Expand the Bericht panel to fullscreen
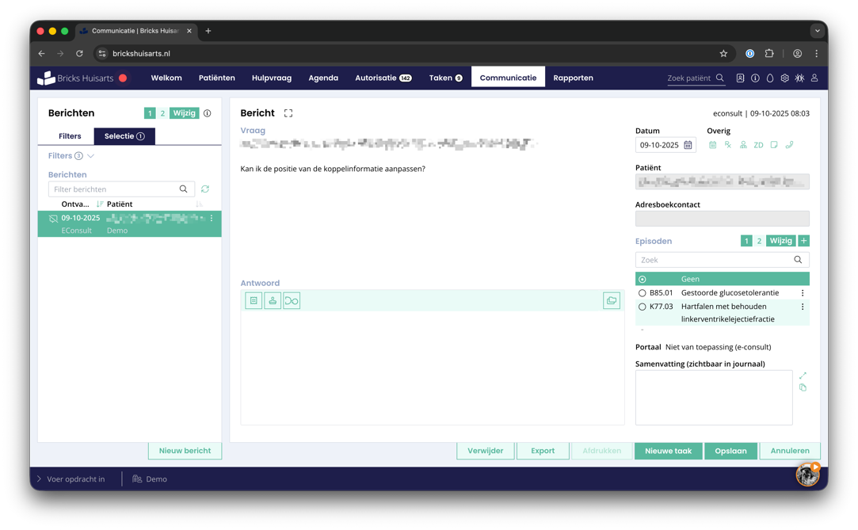Screen dimensions: 858x530 click(288, 113)
